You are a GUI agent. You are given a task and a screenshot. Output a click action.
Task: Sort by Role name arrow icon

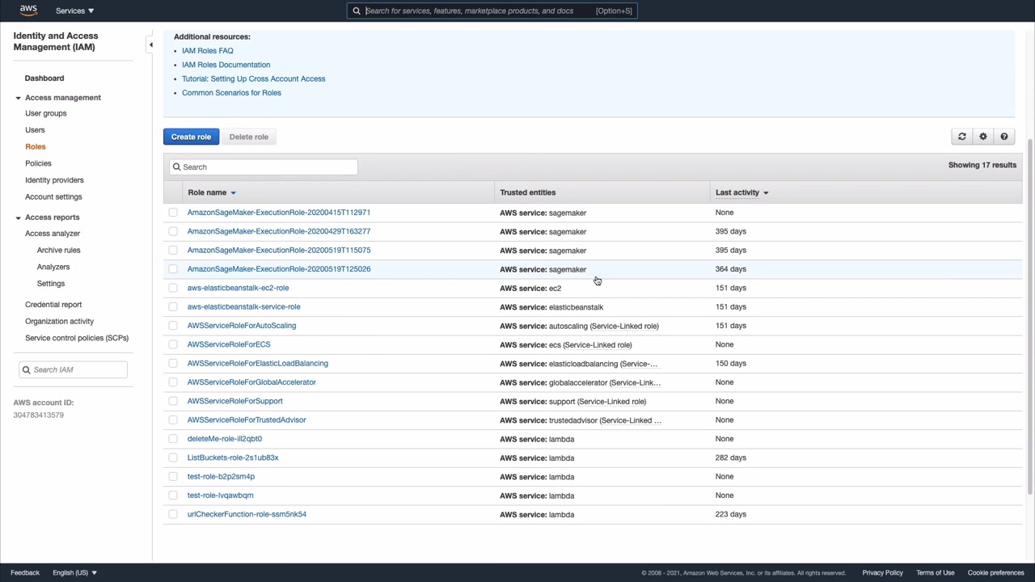(x=233, y=193)
